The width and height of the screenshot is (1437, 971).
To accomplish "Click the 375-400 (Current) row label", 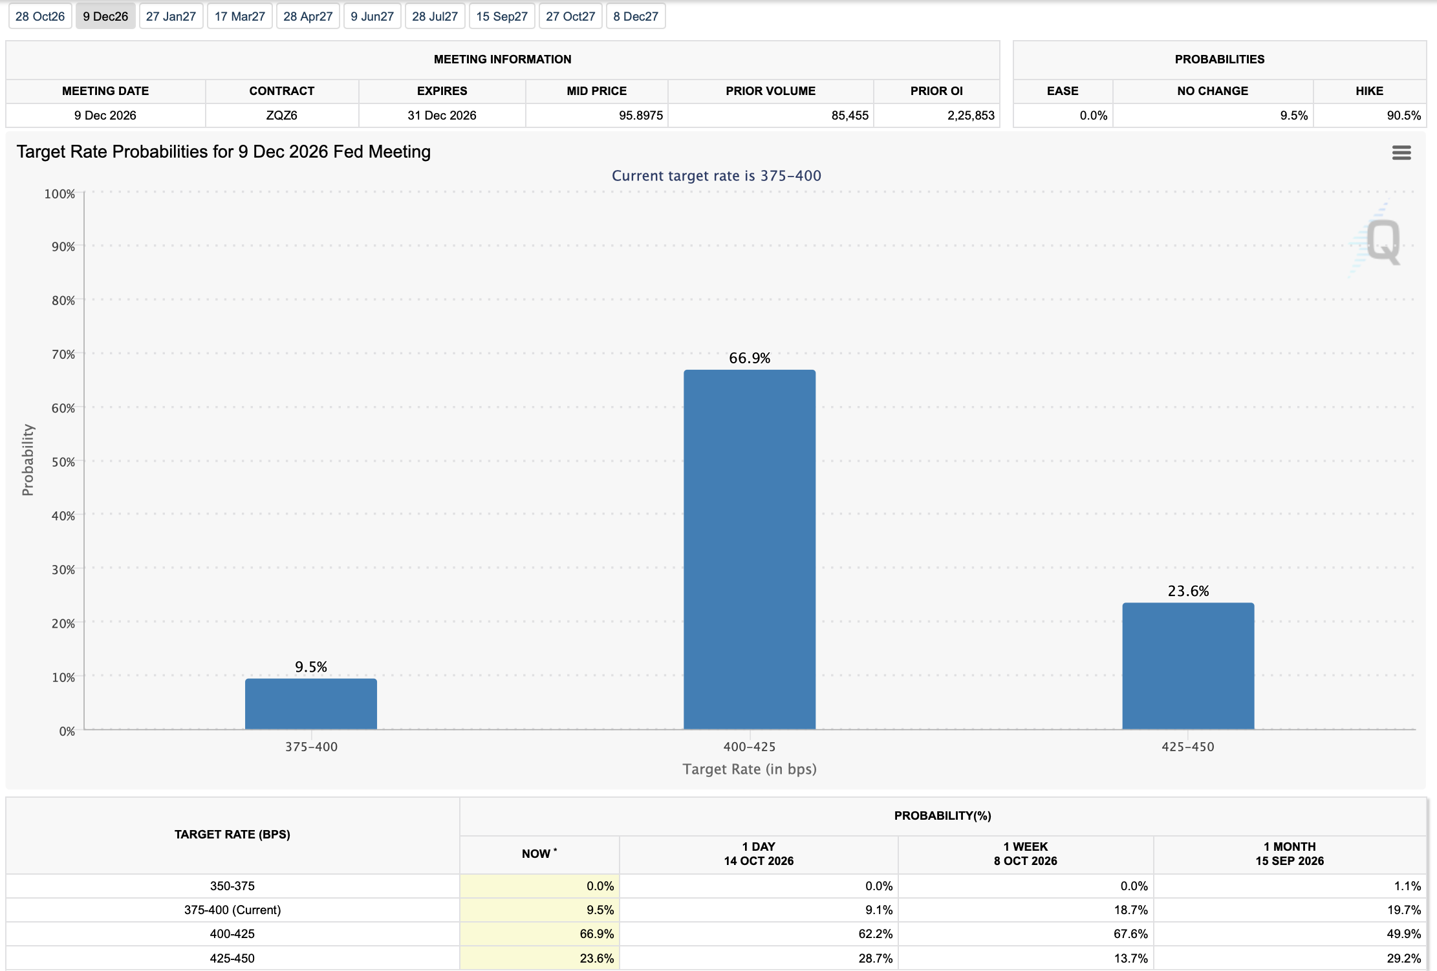I will [x=232, y=910].
